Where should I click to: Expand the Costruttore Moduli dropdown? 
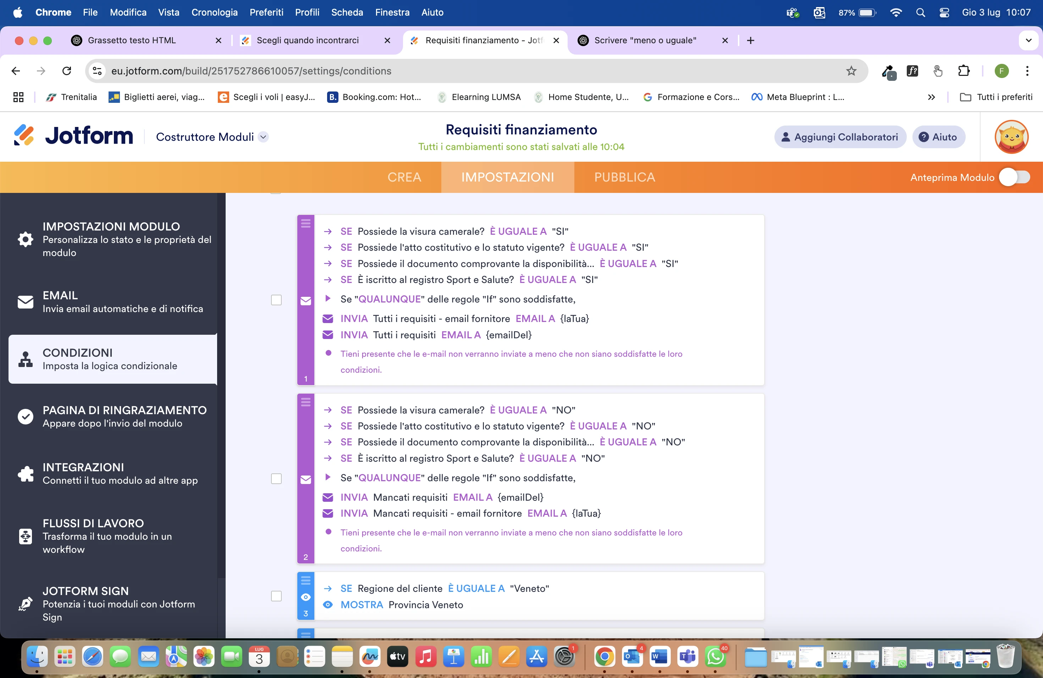(x=264, y=137)
